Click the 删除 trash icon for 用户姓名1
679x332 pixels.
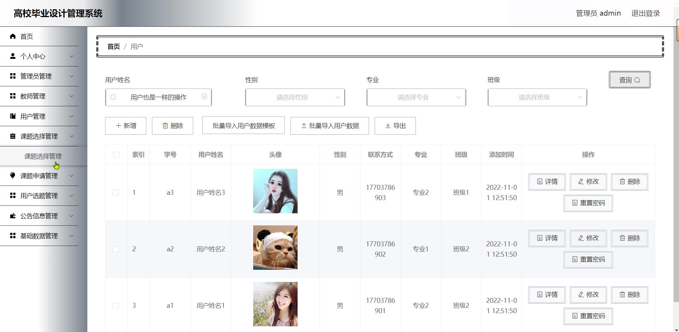623,295
